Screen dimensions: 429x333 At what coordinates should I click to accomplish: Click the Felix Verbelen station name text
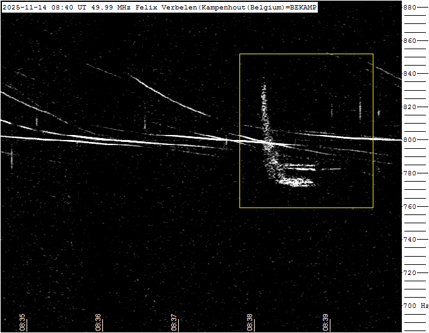tap(167, 7)
